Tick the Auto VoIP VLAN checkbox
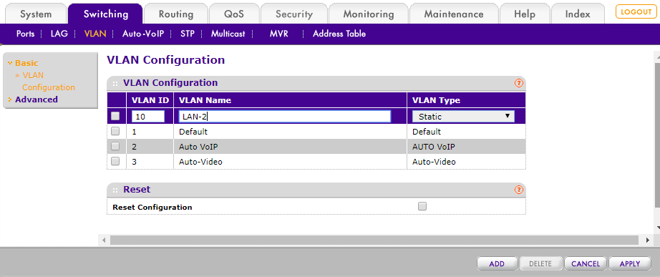The image size is (660, 277). pos(115,147)
